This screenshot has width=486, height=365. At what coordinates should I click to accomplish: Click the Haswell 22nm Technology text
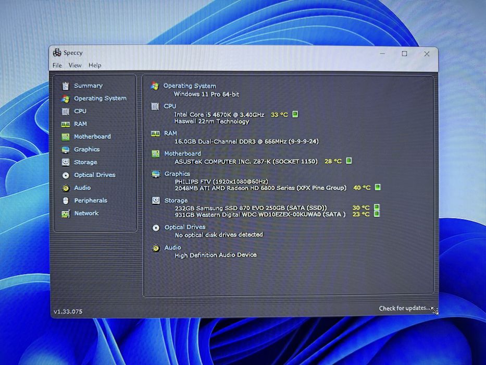(x=211, y=121)
